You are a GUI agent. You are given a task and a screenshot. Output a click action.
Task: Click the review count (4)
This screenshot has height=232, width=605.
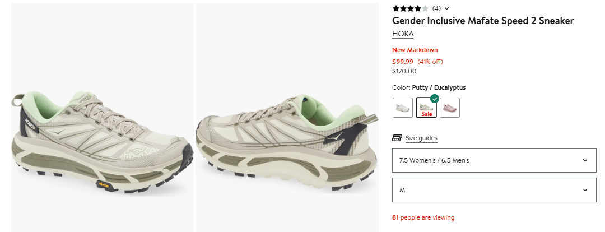coord(436,8)
